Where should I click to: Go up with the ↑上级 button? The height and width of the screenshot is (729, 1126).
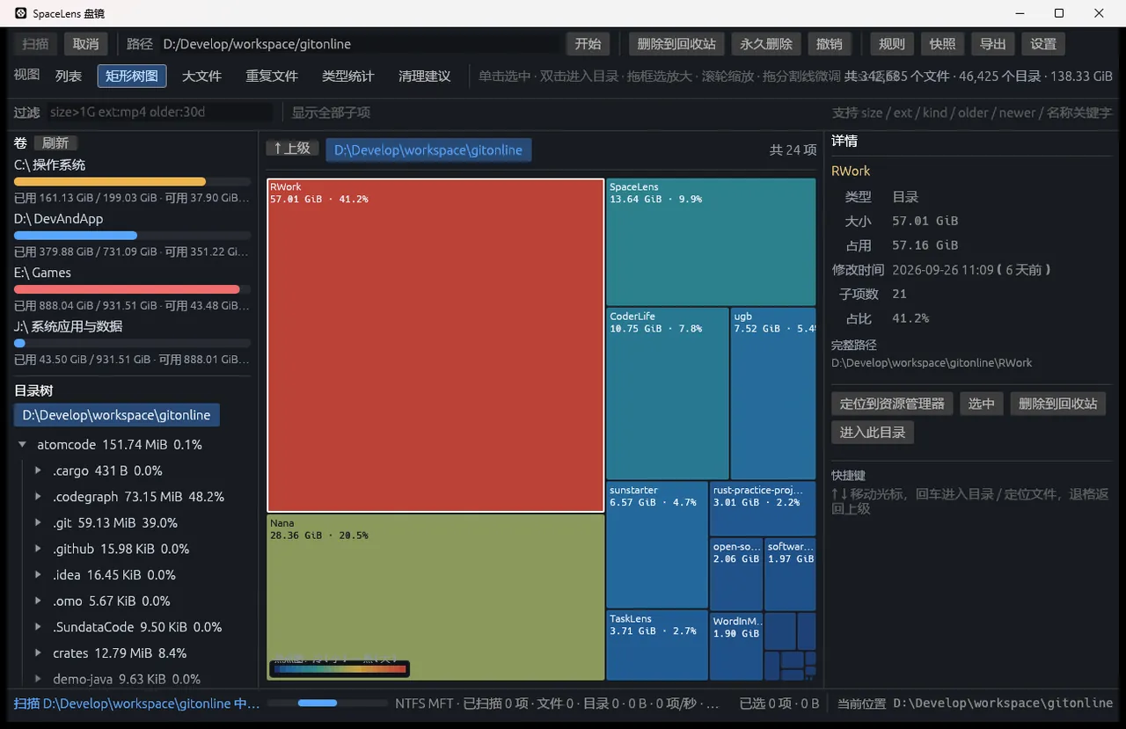(292, 149)
